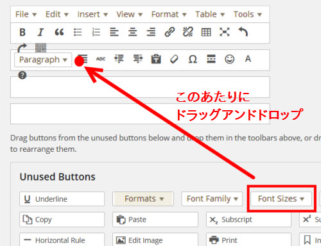Click the undo arrow icon
The image size is (321, 246).
tap(243, 32)
